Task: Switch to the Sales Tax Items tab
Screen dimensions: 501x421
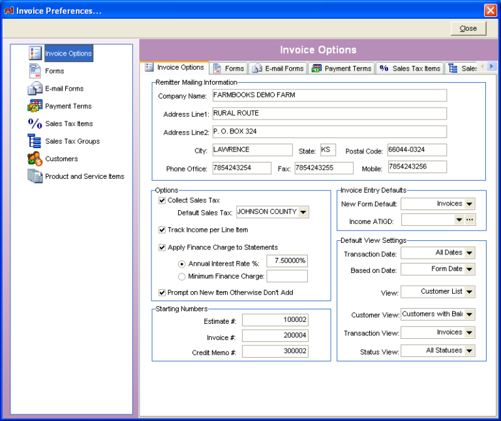Action: [x=410, y=69]
